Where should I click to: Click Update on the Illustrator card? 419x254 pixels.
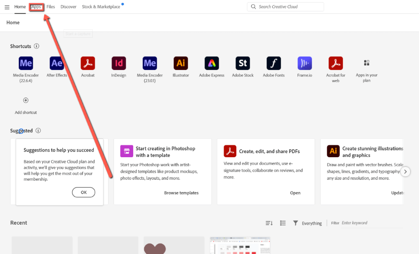point(398,193)
